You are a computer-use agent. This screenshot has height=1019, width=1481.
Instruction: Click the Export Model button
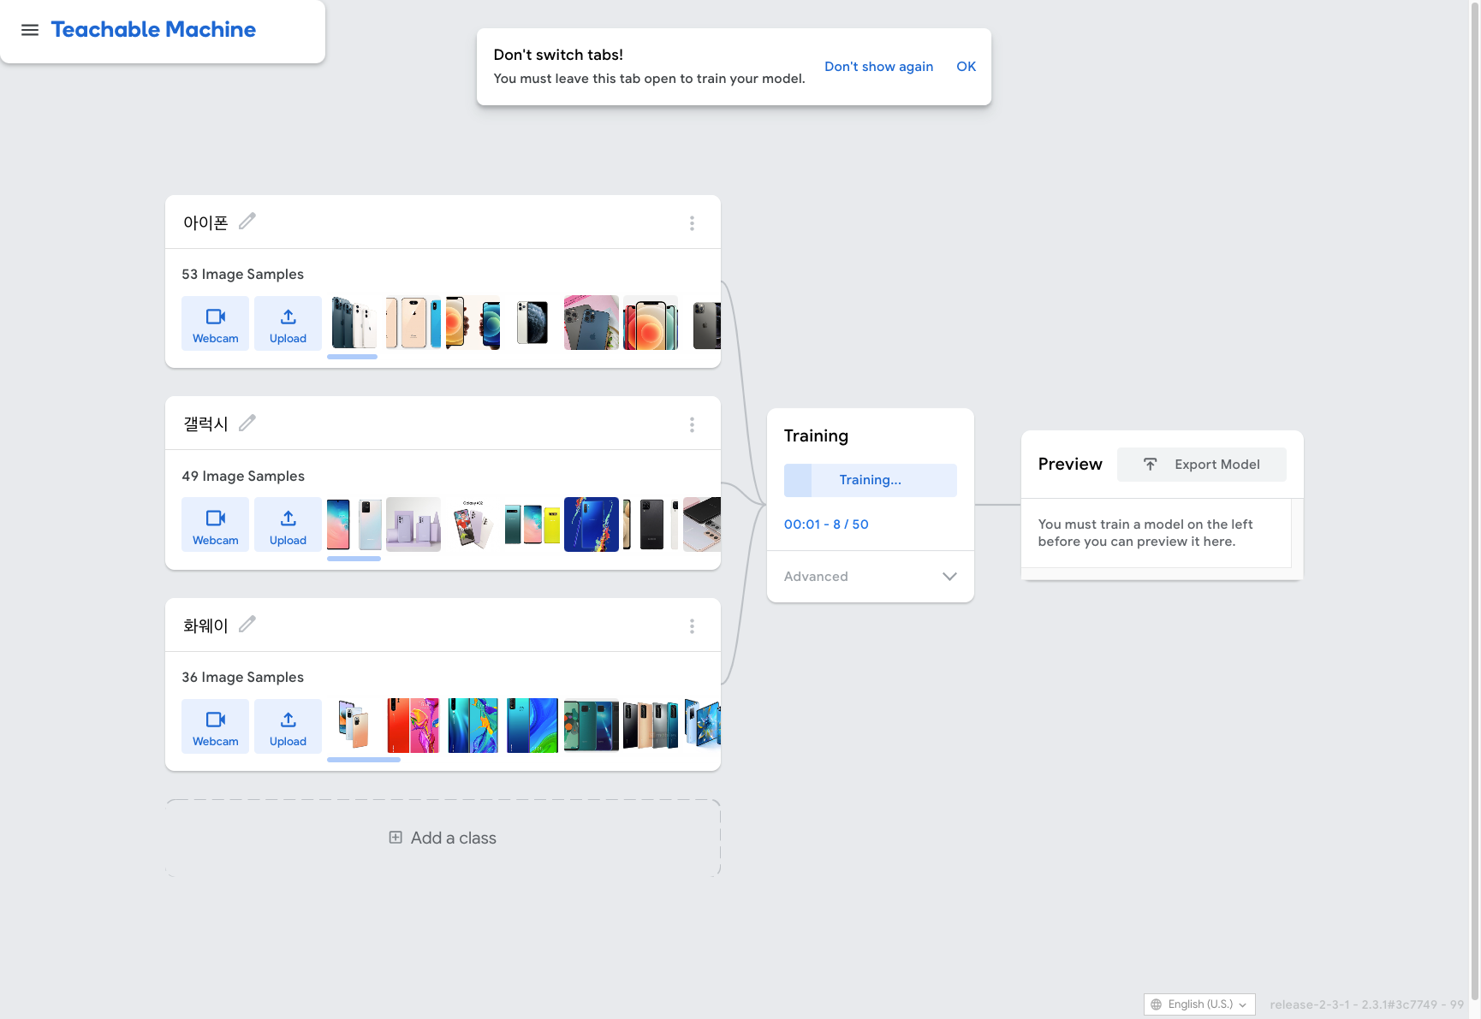click(1202, 465)
